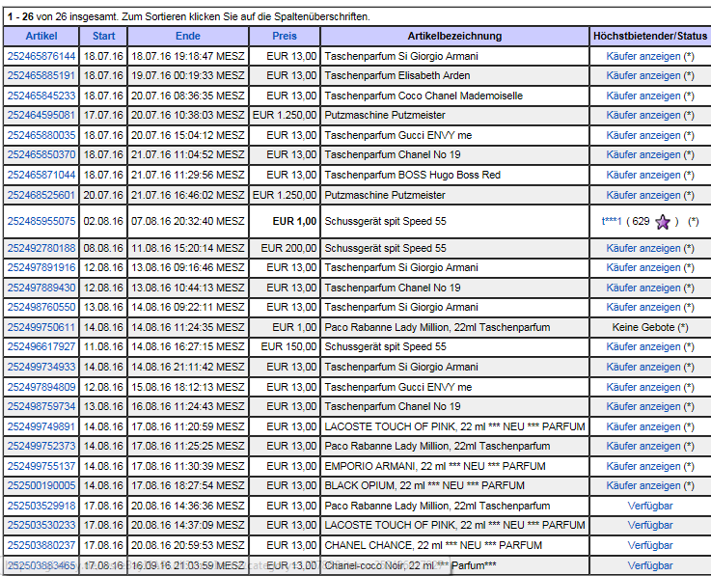Click Verfügbar for Paco Rabanne ending 20.08.16
The width and height of the screenshot is (711, 576).
[x=650, y=506]
